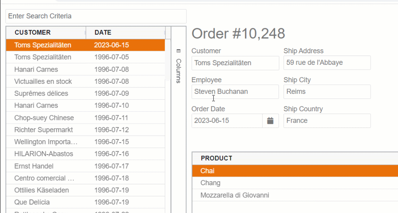The width and height of the screenshot is (398, 213).
Task: Select the Ernst Handel order row
Action: pyautogui.click(x=86, y=166)
